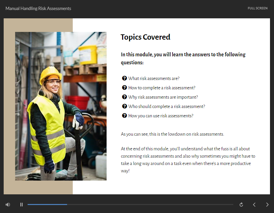Click question icon beside 'Why risk assessments are important?'
274x213 pixels.
[x=124, y=97]
